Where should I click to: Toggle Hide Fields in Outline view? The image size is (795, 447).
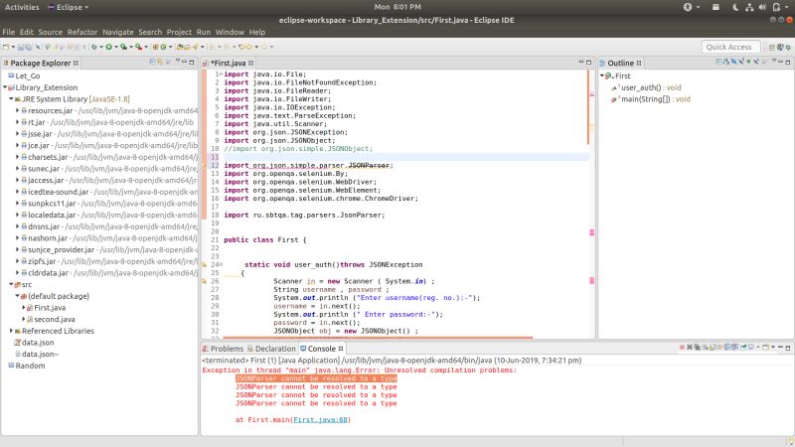coord(734,63)
